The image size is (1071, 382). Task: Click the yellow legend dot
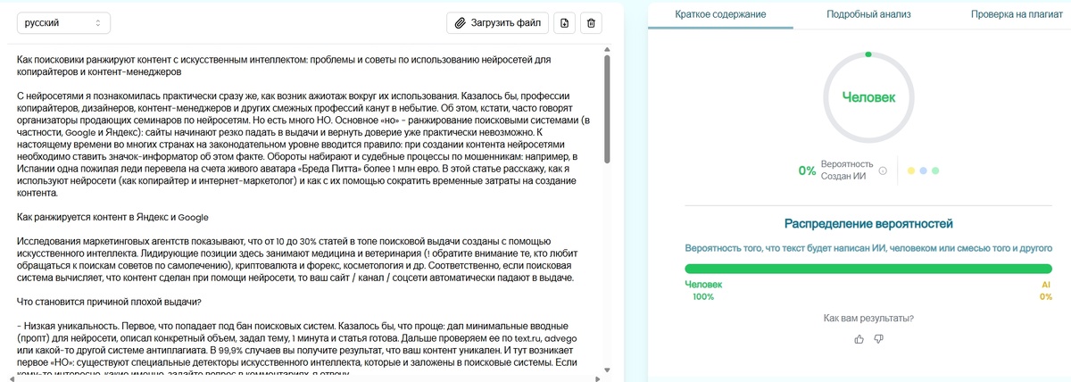(x=910, y=170)
